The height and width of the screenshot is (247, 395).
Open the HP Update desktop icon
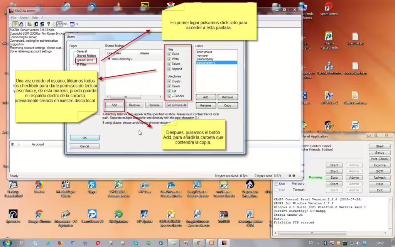click(145, 216)
